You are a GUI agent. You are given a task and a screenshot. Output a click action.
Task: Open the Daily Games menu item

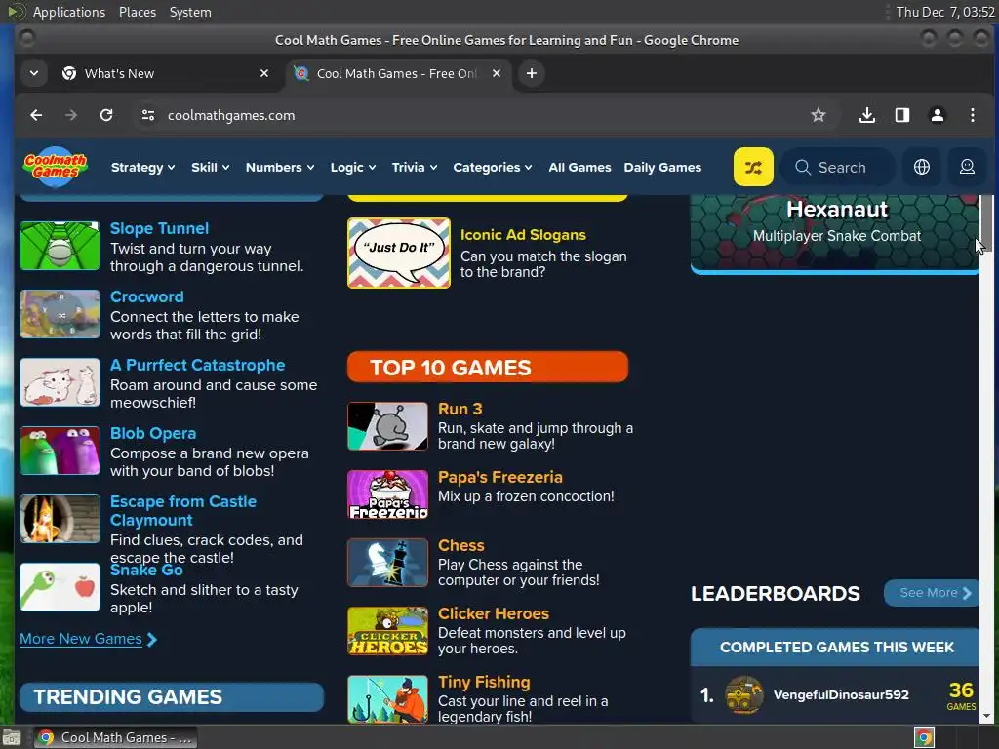click(662, 168)
